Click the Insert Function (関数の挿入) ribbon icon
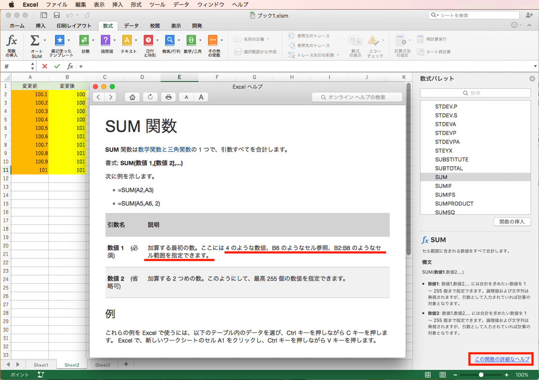 (x=12, y=40)
